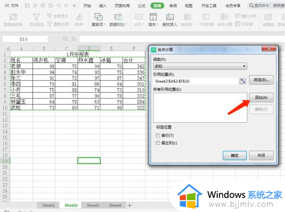Screen dimensions: 285x212
Task: Select the column A header
Action: point(22,48)
